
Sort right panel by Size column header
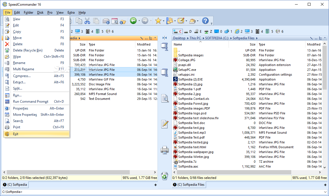(243, 44)
